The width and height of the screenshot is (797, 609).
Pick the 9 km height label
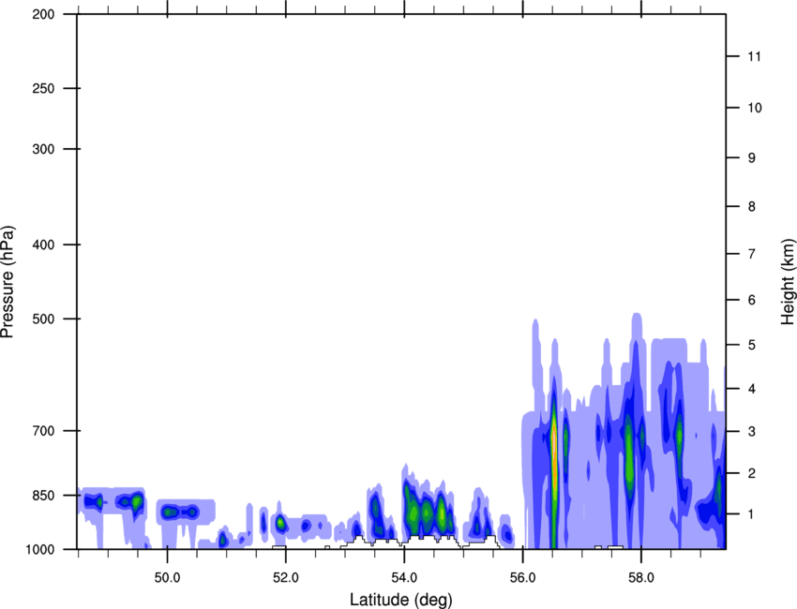point(751,158)
